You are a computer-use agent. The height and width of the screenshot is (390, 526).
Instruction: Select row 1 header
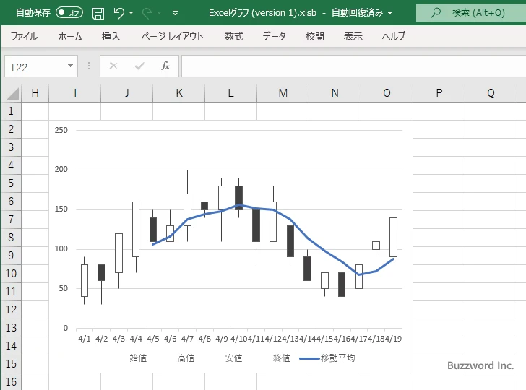11,111
